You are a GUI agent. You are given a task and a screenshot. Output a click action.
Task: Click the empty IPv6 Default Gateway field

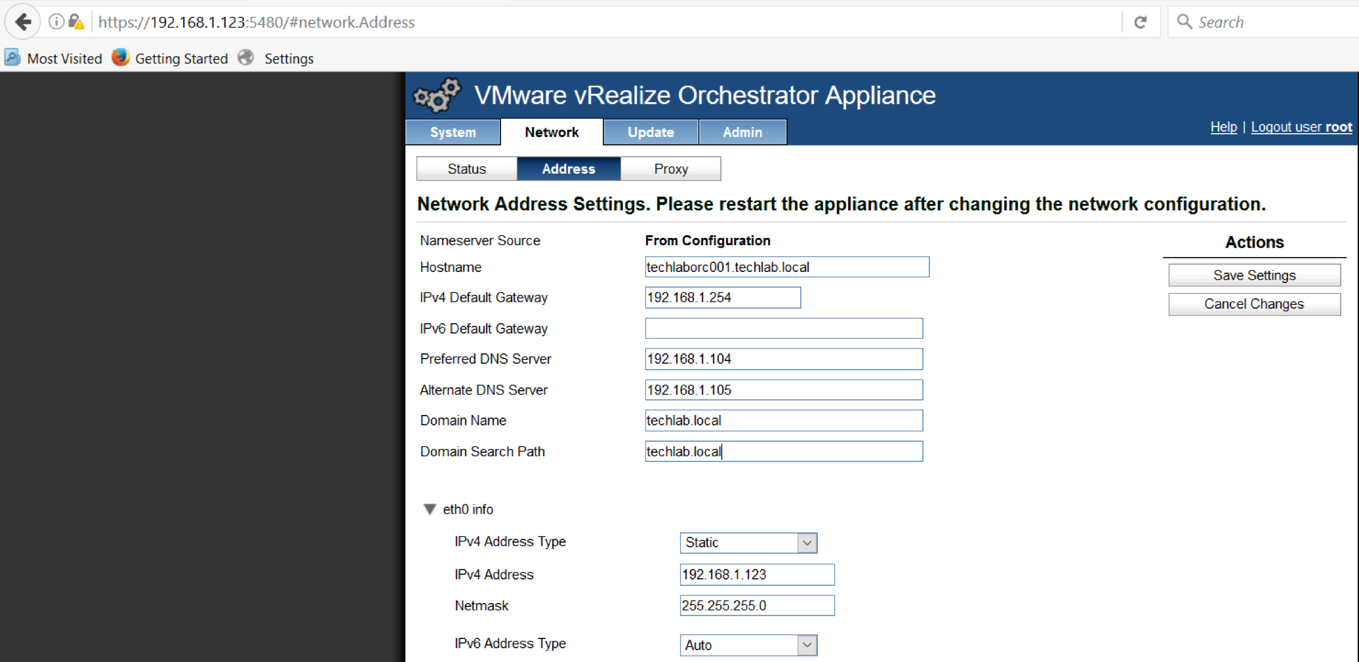pos(784,328)
